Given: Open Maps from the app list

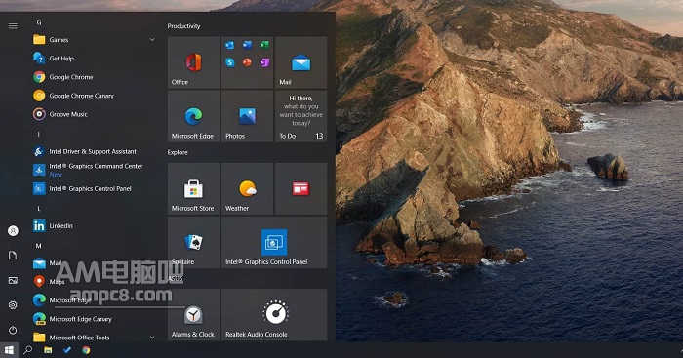Looking at the screenshot, I should point(94,282).
